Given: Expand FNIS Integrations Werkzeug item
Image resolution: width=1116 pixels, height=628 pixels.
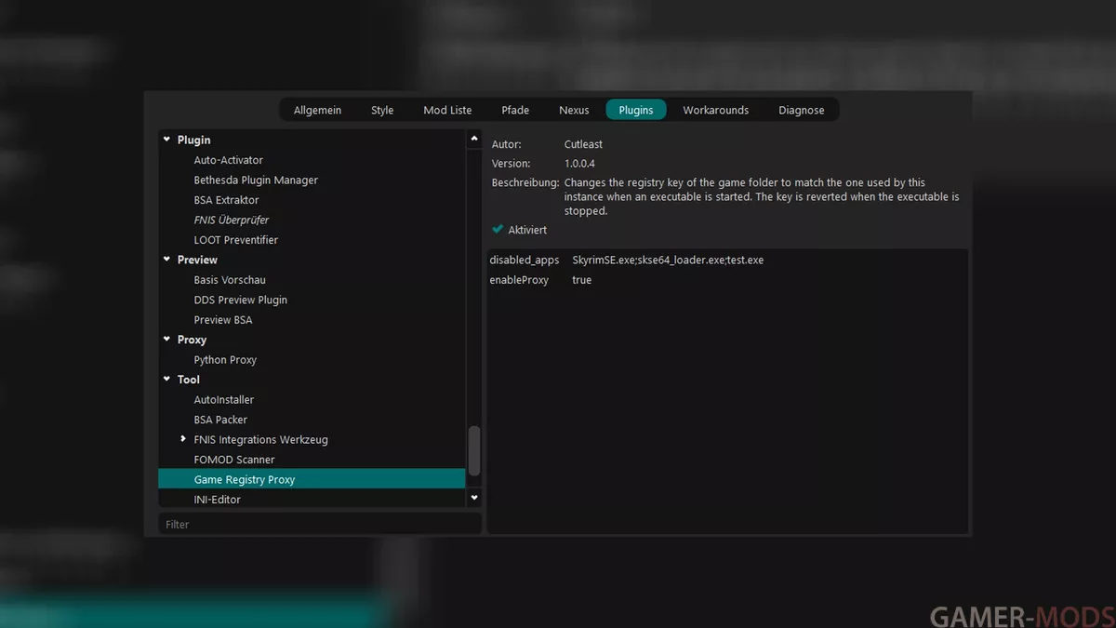Looking at the screenshot, I should (183, 439).
